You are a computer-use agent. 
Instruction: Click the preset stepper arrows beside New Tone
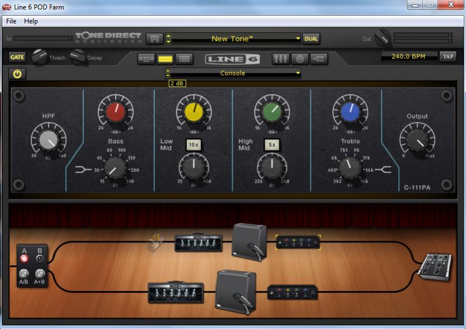[x=168, y=39]
